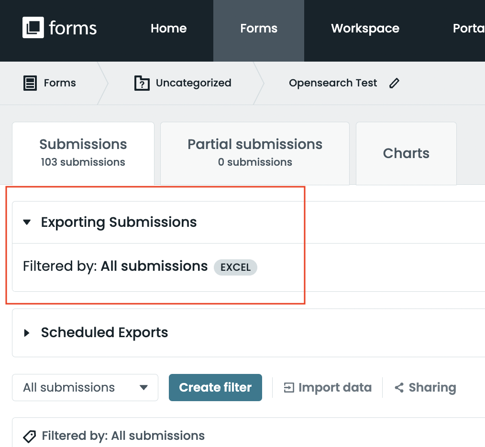Click the Uncategorized folder icon in breadcrumb

coord(142,83)
